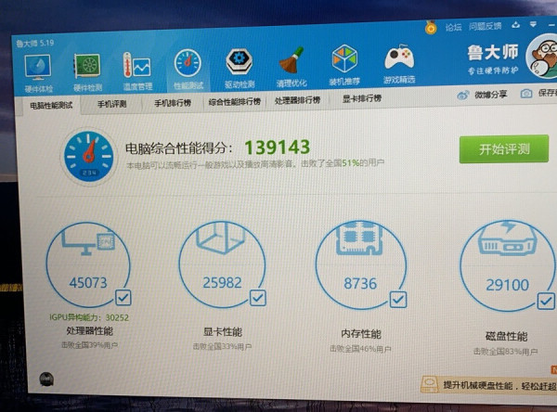Select 性能测试 performance test icon
The image size is (557, 412).
[188, 63]
